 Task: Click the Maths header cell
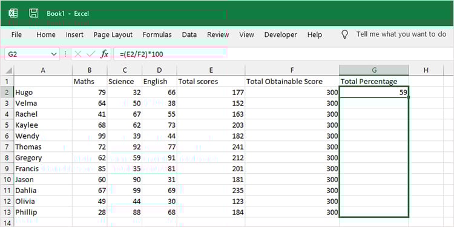click(90, 81)
